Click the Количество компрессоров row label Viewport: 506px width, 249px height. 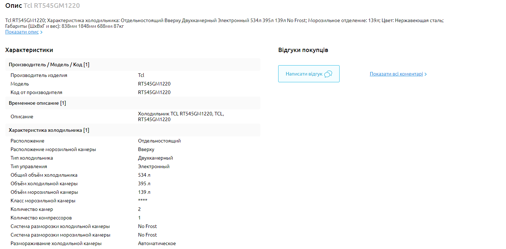click(x=41, y=218)
